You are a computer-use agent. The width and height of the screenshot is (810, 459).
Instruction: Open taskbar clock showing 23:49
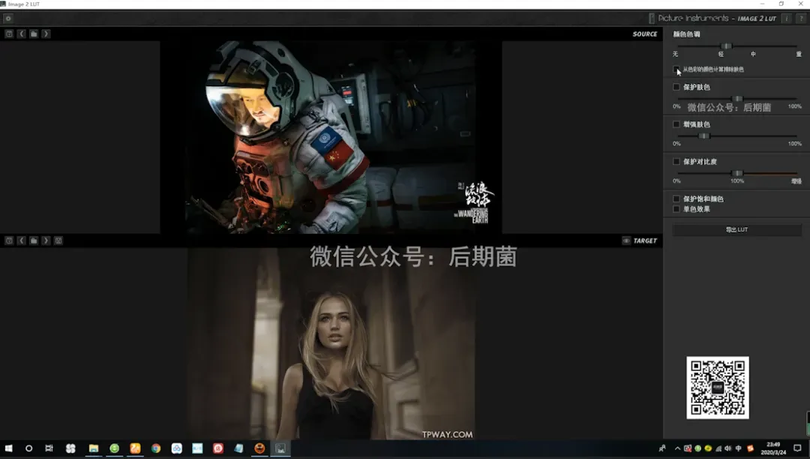click(x=773, y=448)
